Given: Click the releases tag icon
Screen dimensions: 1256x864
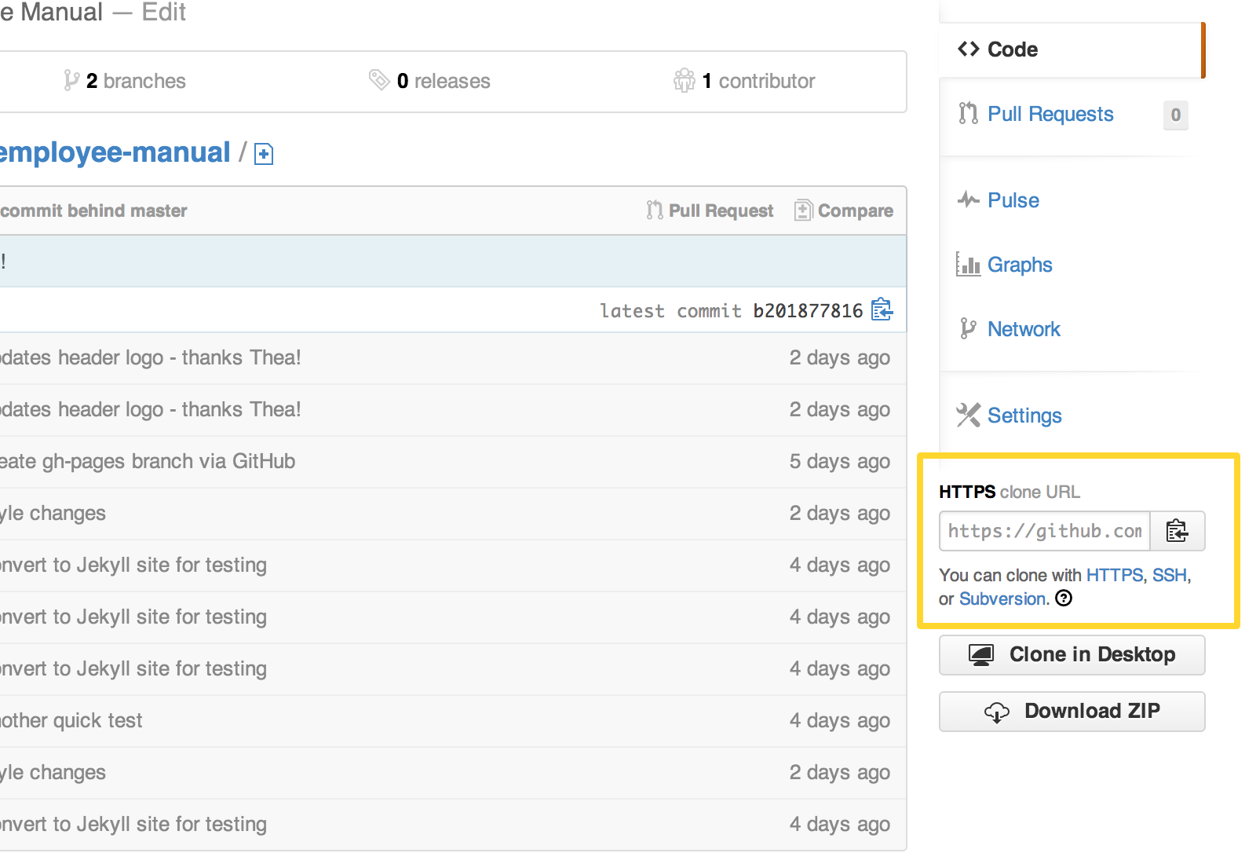Looking at the screenshot, I should (379, 80).
